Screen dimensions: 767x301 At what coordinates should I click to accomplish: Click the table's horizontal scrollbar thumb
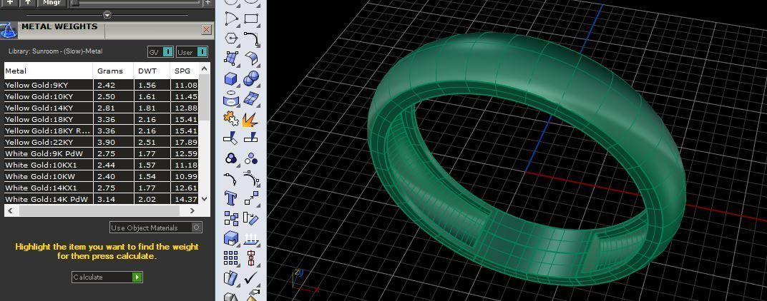point(99,210)
